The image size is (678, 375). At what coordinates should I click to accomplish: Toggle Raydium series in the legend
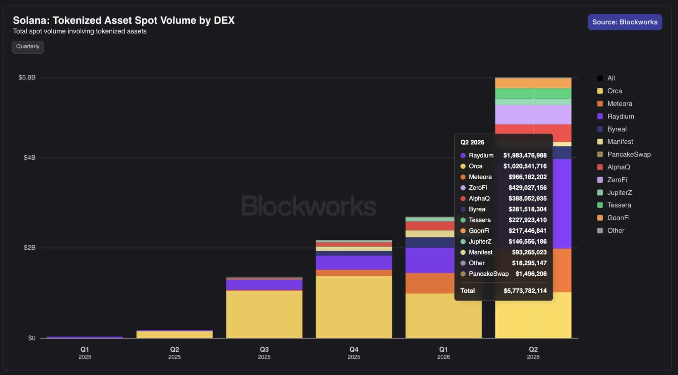[x=615, y=117]
